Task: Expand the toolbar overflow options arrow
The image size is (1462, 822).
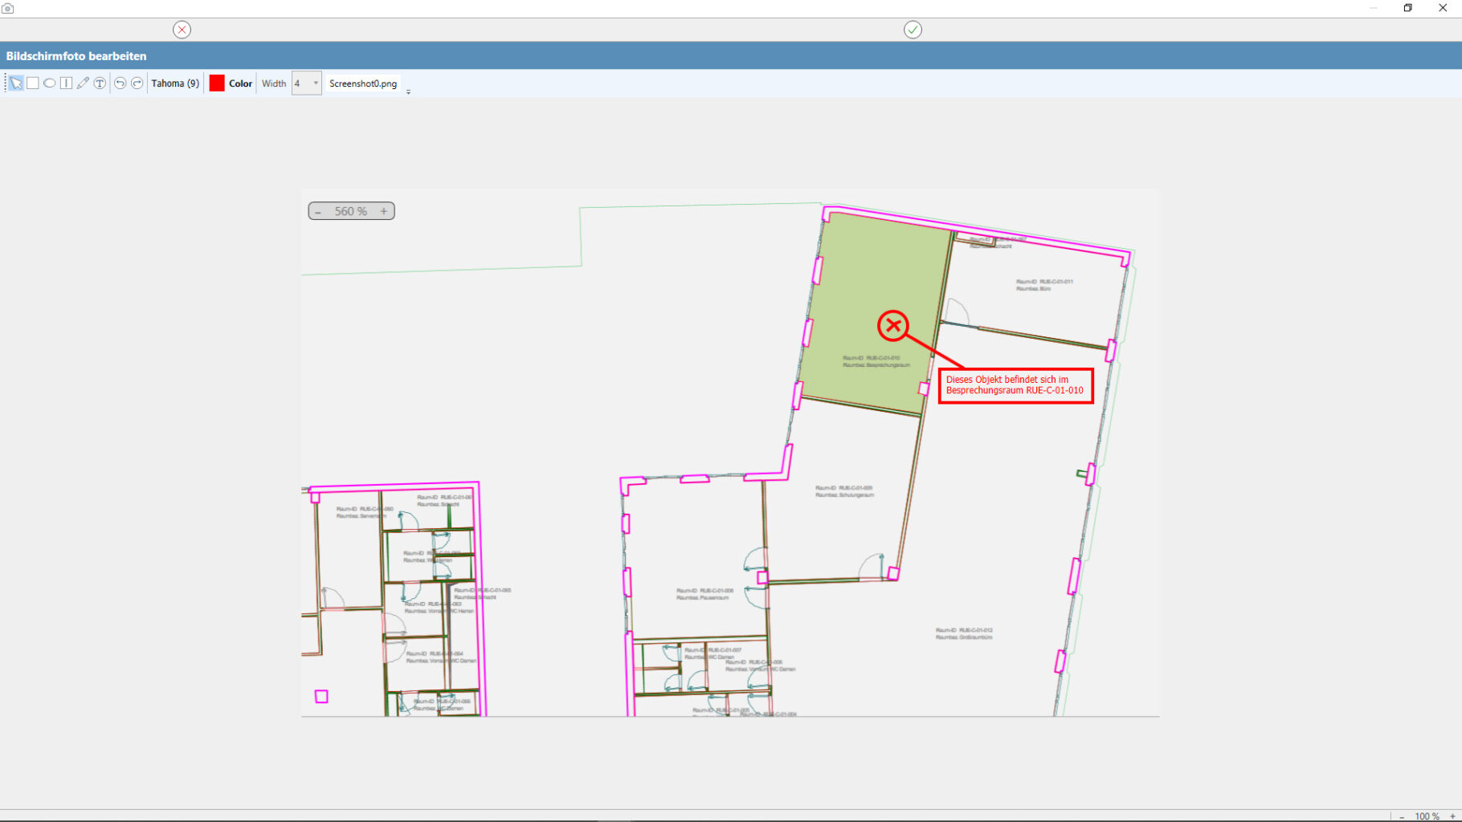Action: pyautogui.click(x=408, y=92)
